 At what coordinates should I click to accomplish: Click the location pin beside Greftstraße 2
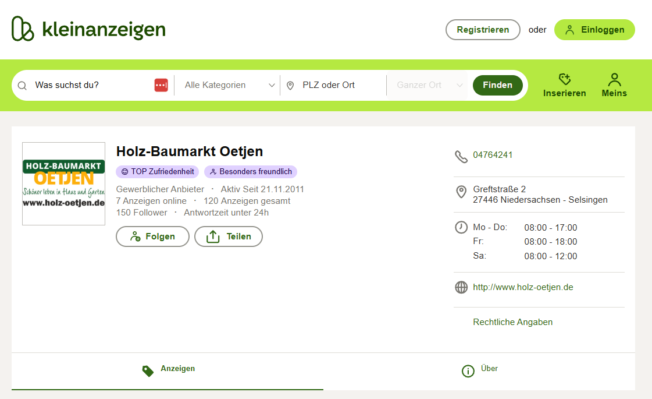[x=461, y=192]
